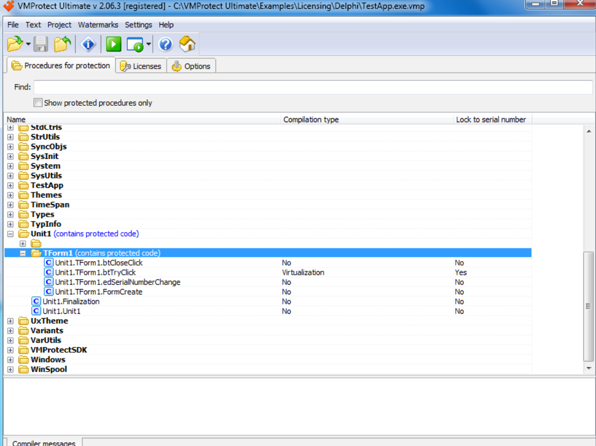Expand the Variants tree node
The width and height of the screenshot is (596, 446).
(11, 331)
